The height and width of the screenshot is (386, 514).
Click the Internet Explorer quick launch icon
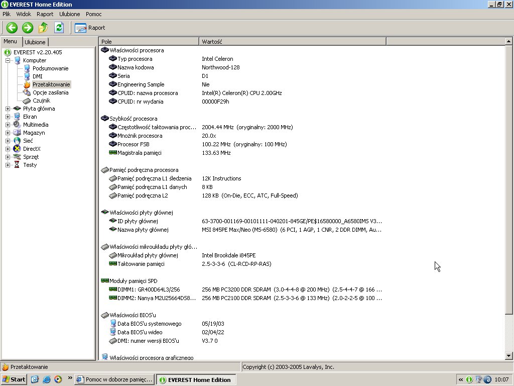pyautogui.click(x=47, y=379)
